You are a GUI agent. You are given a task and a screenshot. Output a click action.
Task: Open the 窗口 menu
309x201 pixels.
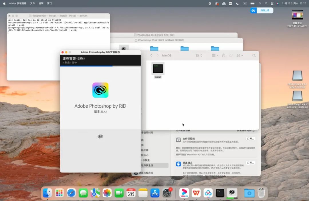coord(49,3)
